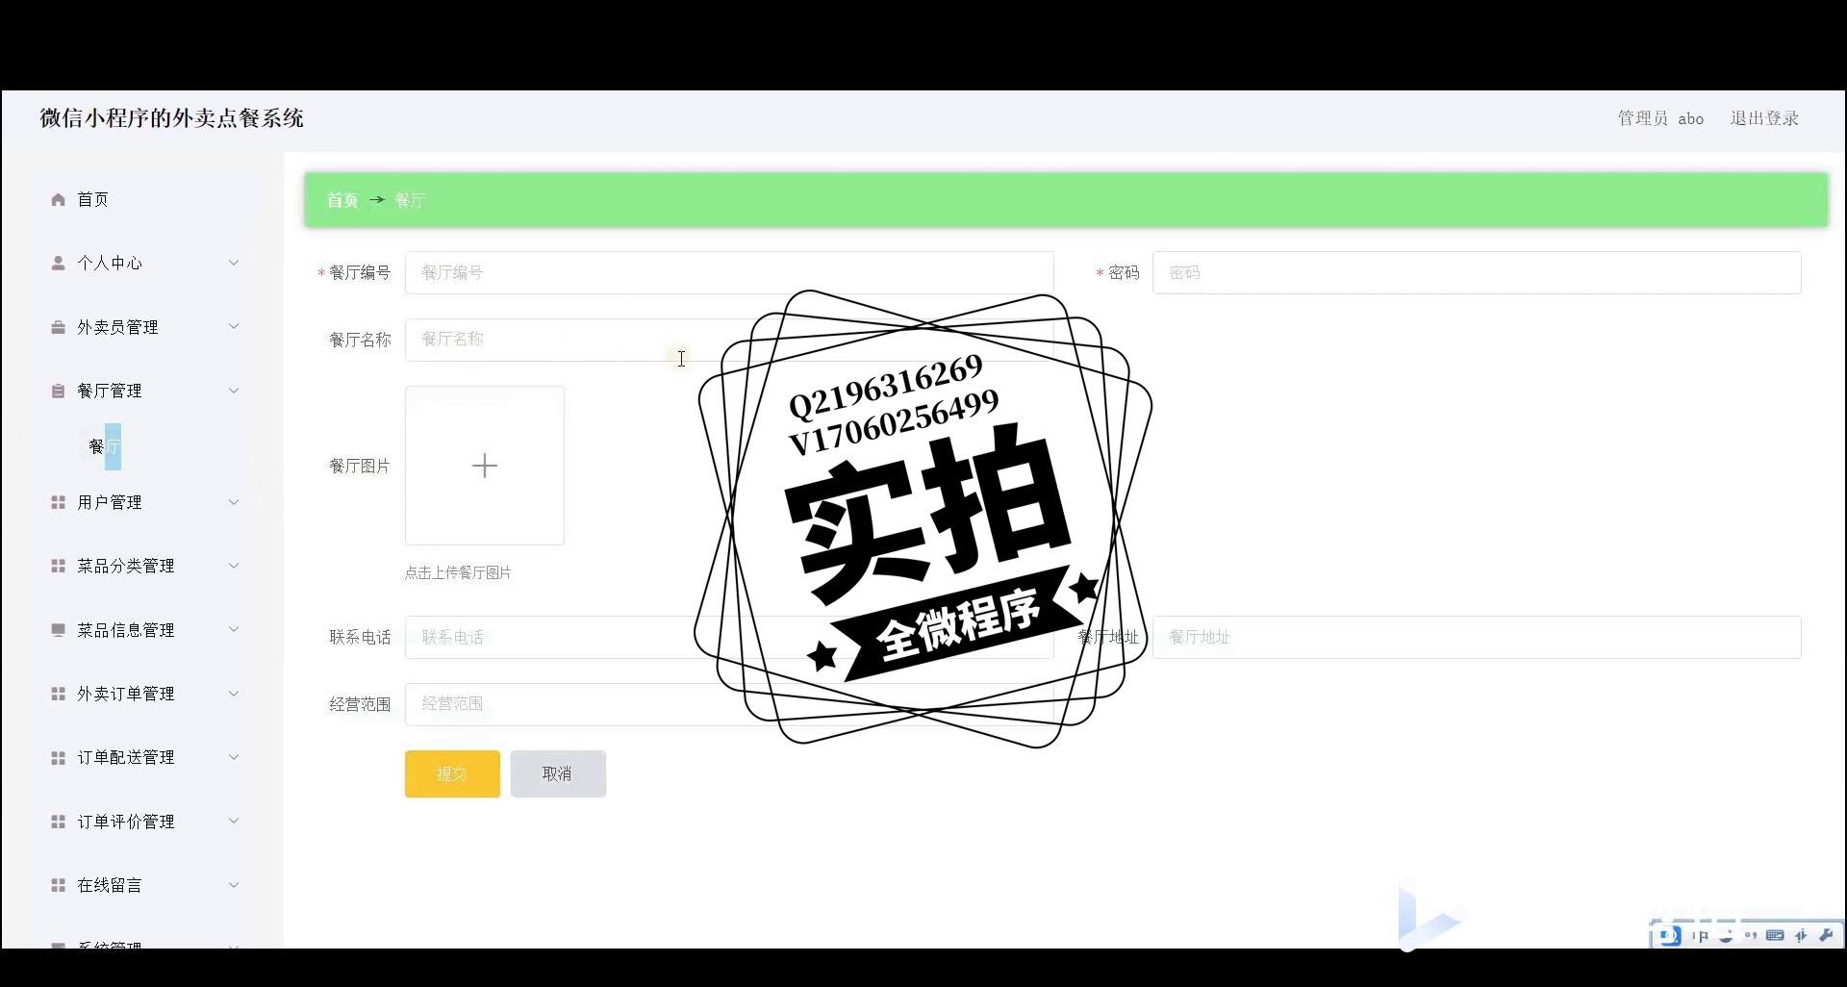Screen dimensions: 1847x987
Task: Focus the 餐厅名称 input field
Action: [729, 340]
